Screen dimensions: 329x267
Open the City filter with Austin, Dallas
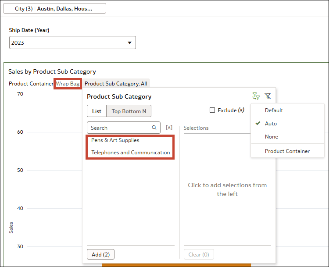click(54, 9)
